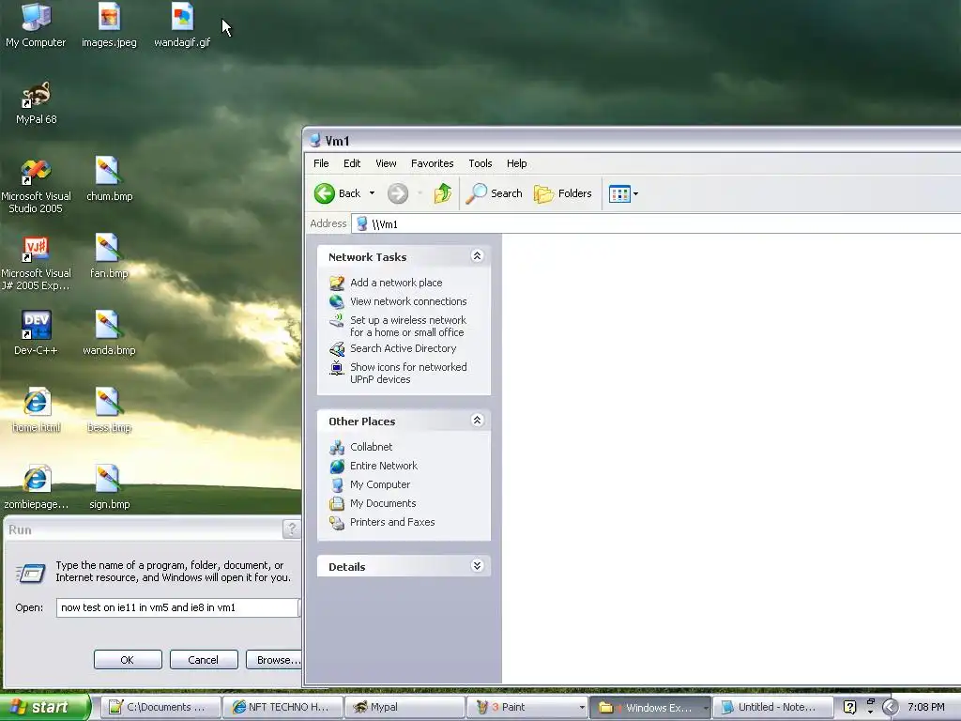Switch to NFT TECHNO H... taskbar item
Image resolution: width=961 pixels, height=721 pixels.
coord(282,707)
